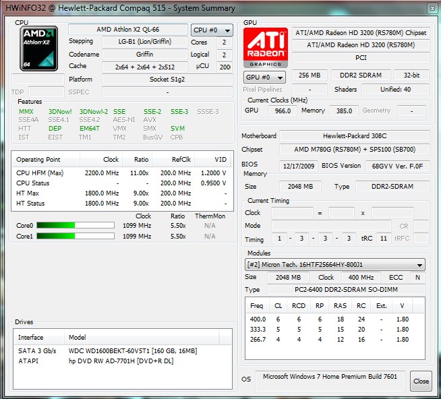The height and width of the screenshot is (399, 441).
Task: Click the SVM feature label
Action: (x=177, y=129)
